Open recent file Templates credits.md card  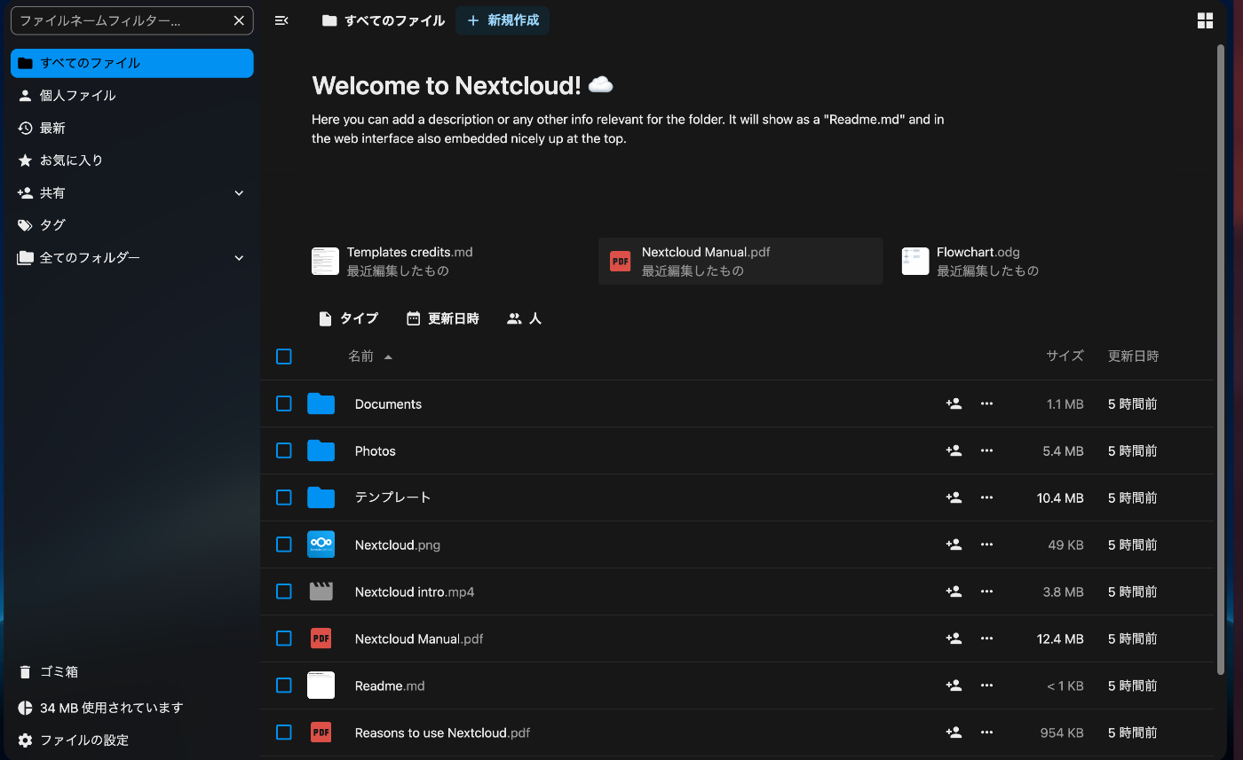pyautogui.click(x=446, y=261)
